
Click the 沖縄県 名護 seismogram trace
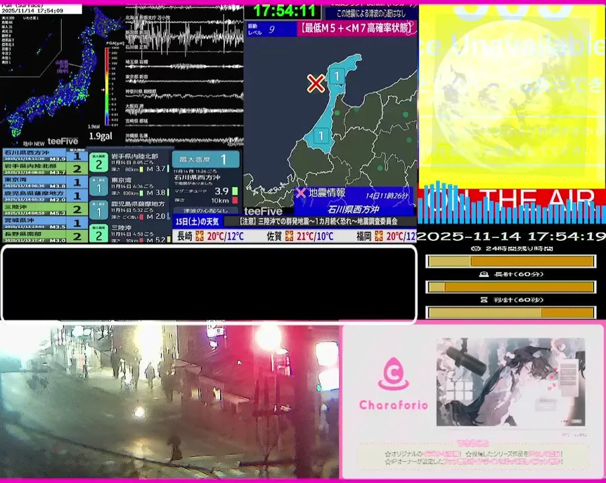(x=185, y=140)
